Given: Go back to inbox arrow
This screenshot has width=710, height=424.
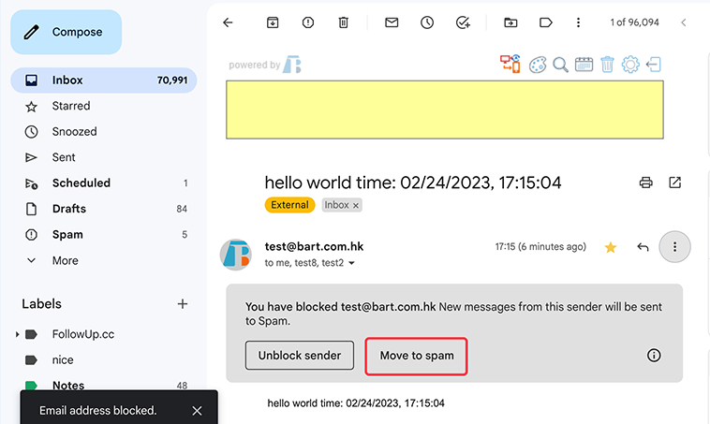Looking at the screenshot, I should pyautogui.click(x=228, y=22).
